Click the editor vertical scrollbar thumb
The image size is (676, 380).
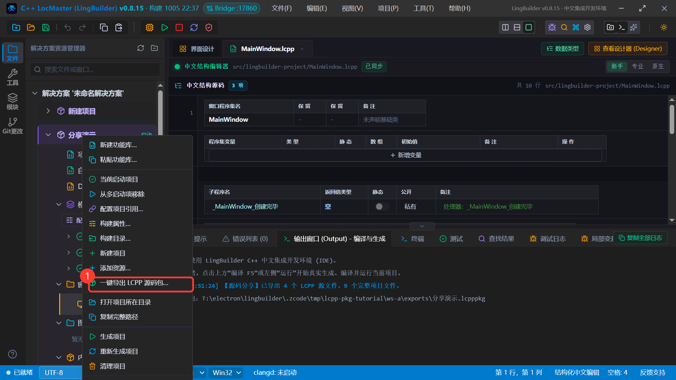(x=672, y=120)
